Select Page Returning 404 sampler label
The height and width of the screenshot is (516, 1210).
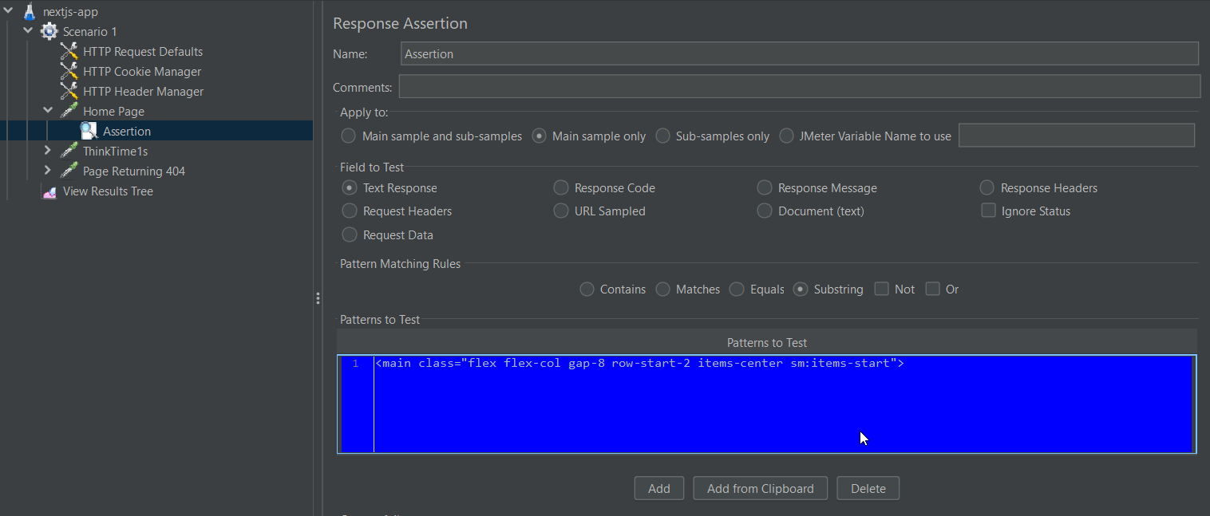pos(134,171)
